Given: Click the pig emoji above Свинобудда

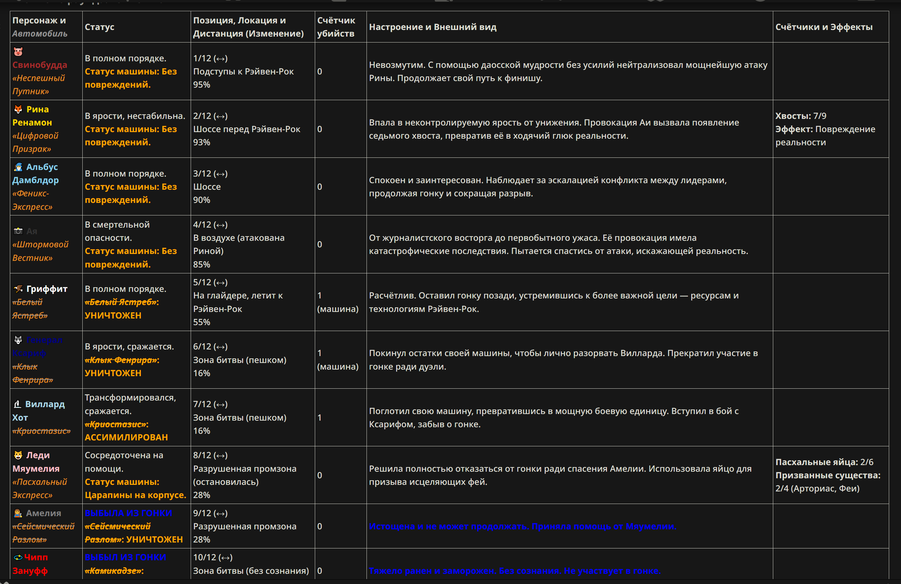Looking at the screenshot, I should [x=18, y=51].
